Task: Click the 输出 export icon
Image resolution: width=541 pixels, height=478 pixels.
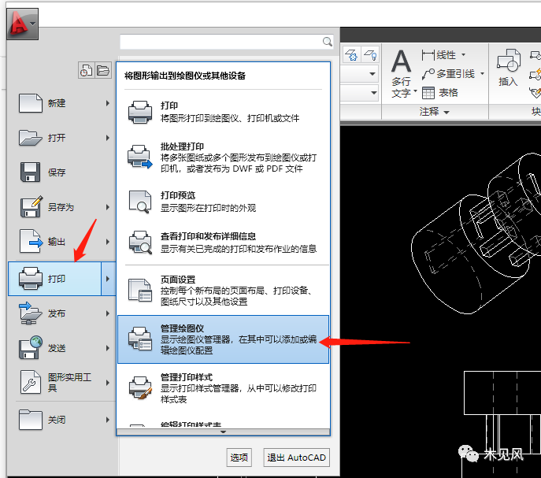Action: (x=31, y=241)
